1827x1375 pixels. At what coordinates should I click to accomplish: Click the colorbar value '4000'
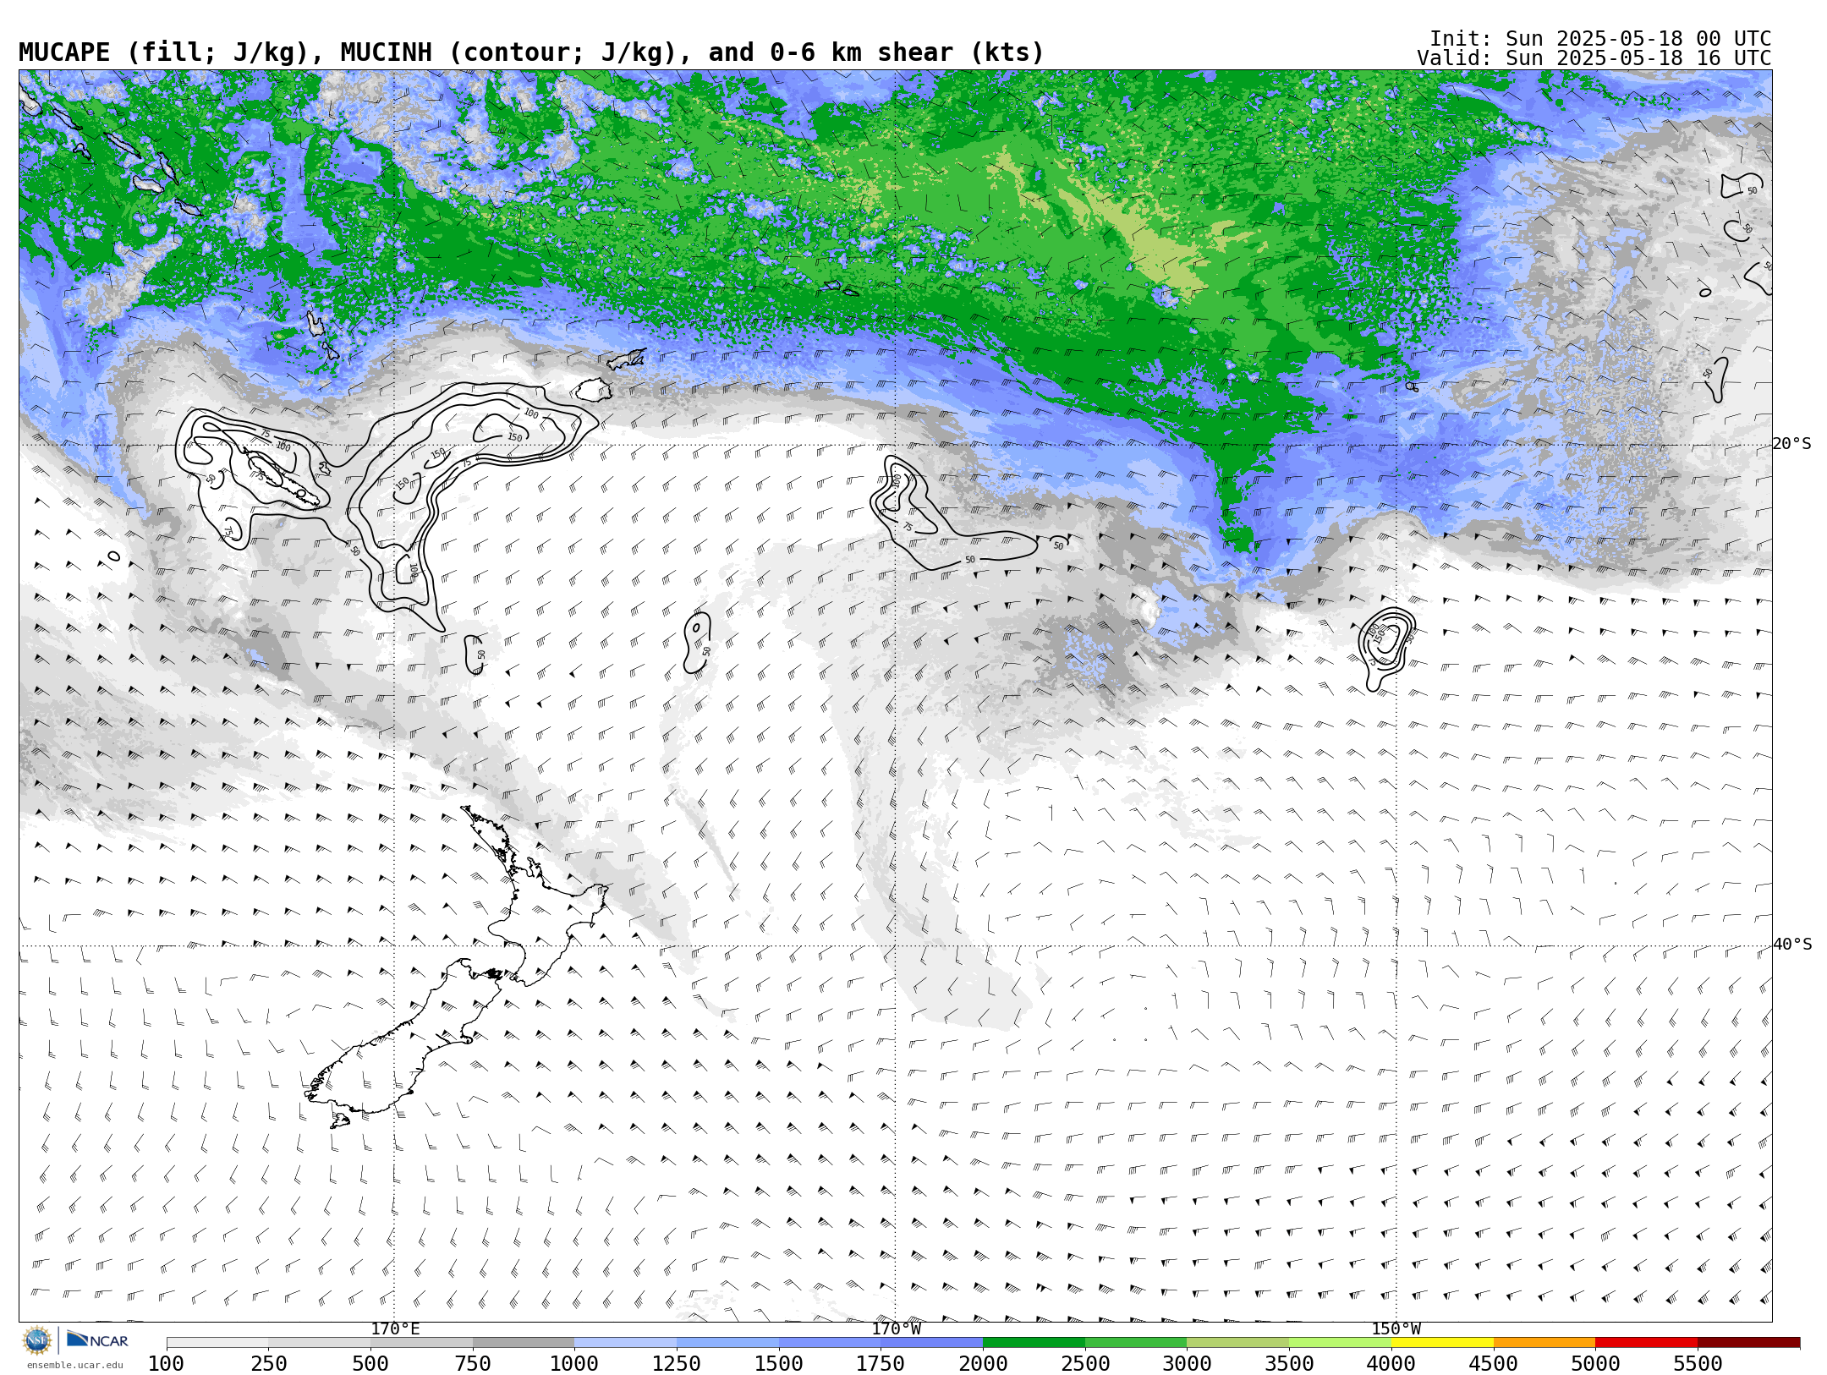(x=1391, y=1363)
